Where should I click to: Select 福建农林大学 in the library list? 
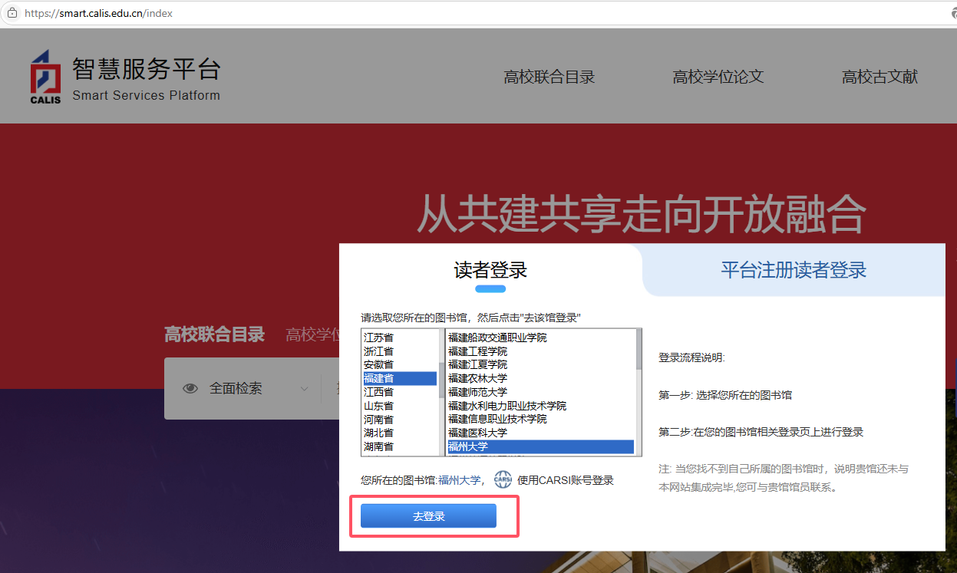pyautogui.click(x=477, y=378)
